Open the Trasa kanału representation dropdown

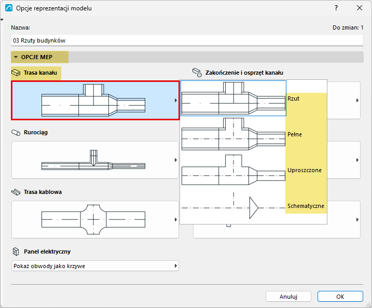tap(95, 100)
